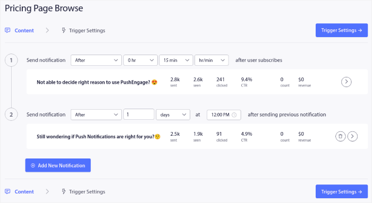Click the bottom Content message icon
This screenshot has width=372, height=203.
(x=7, y=191)
